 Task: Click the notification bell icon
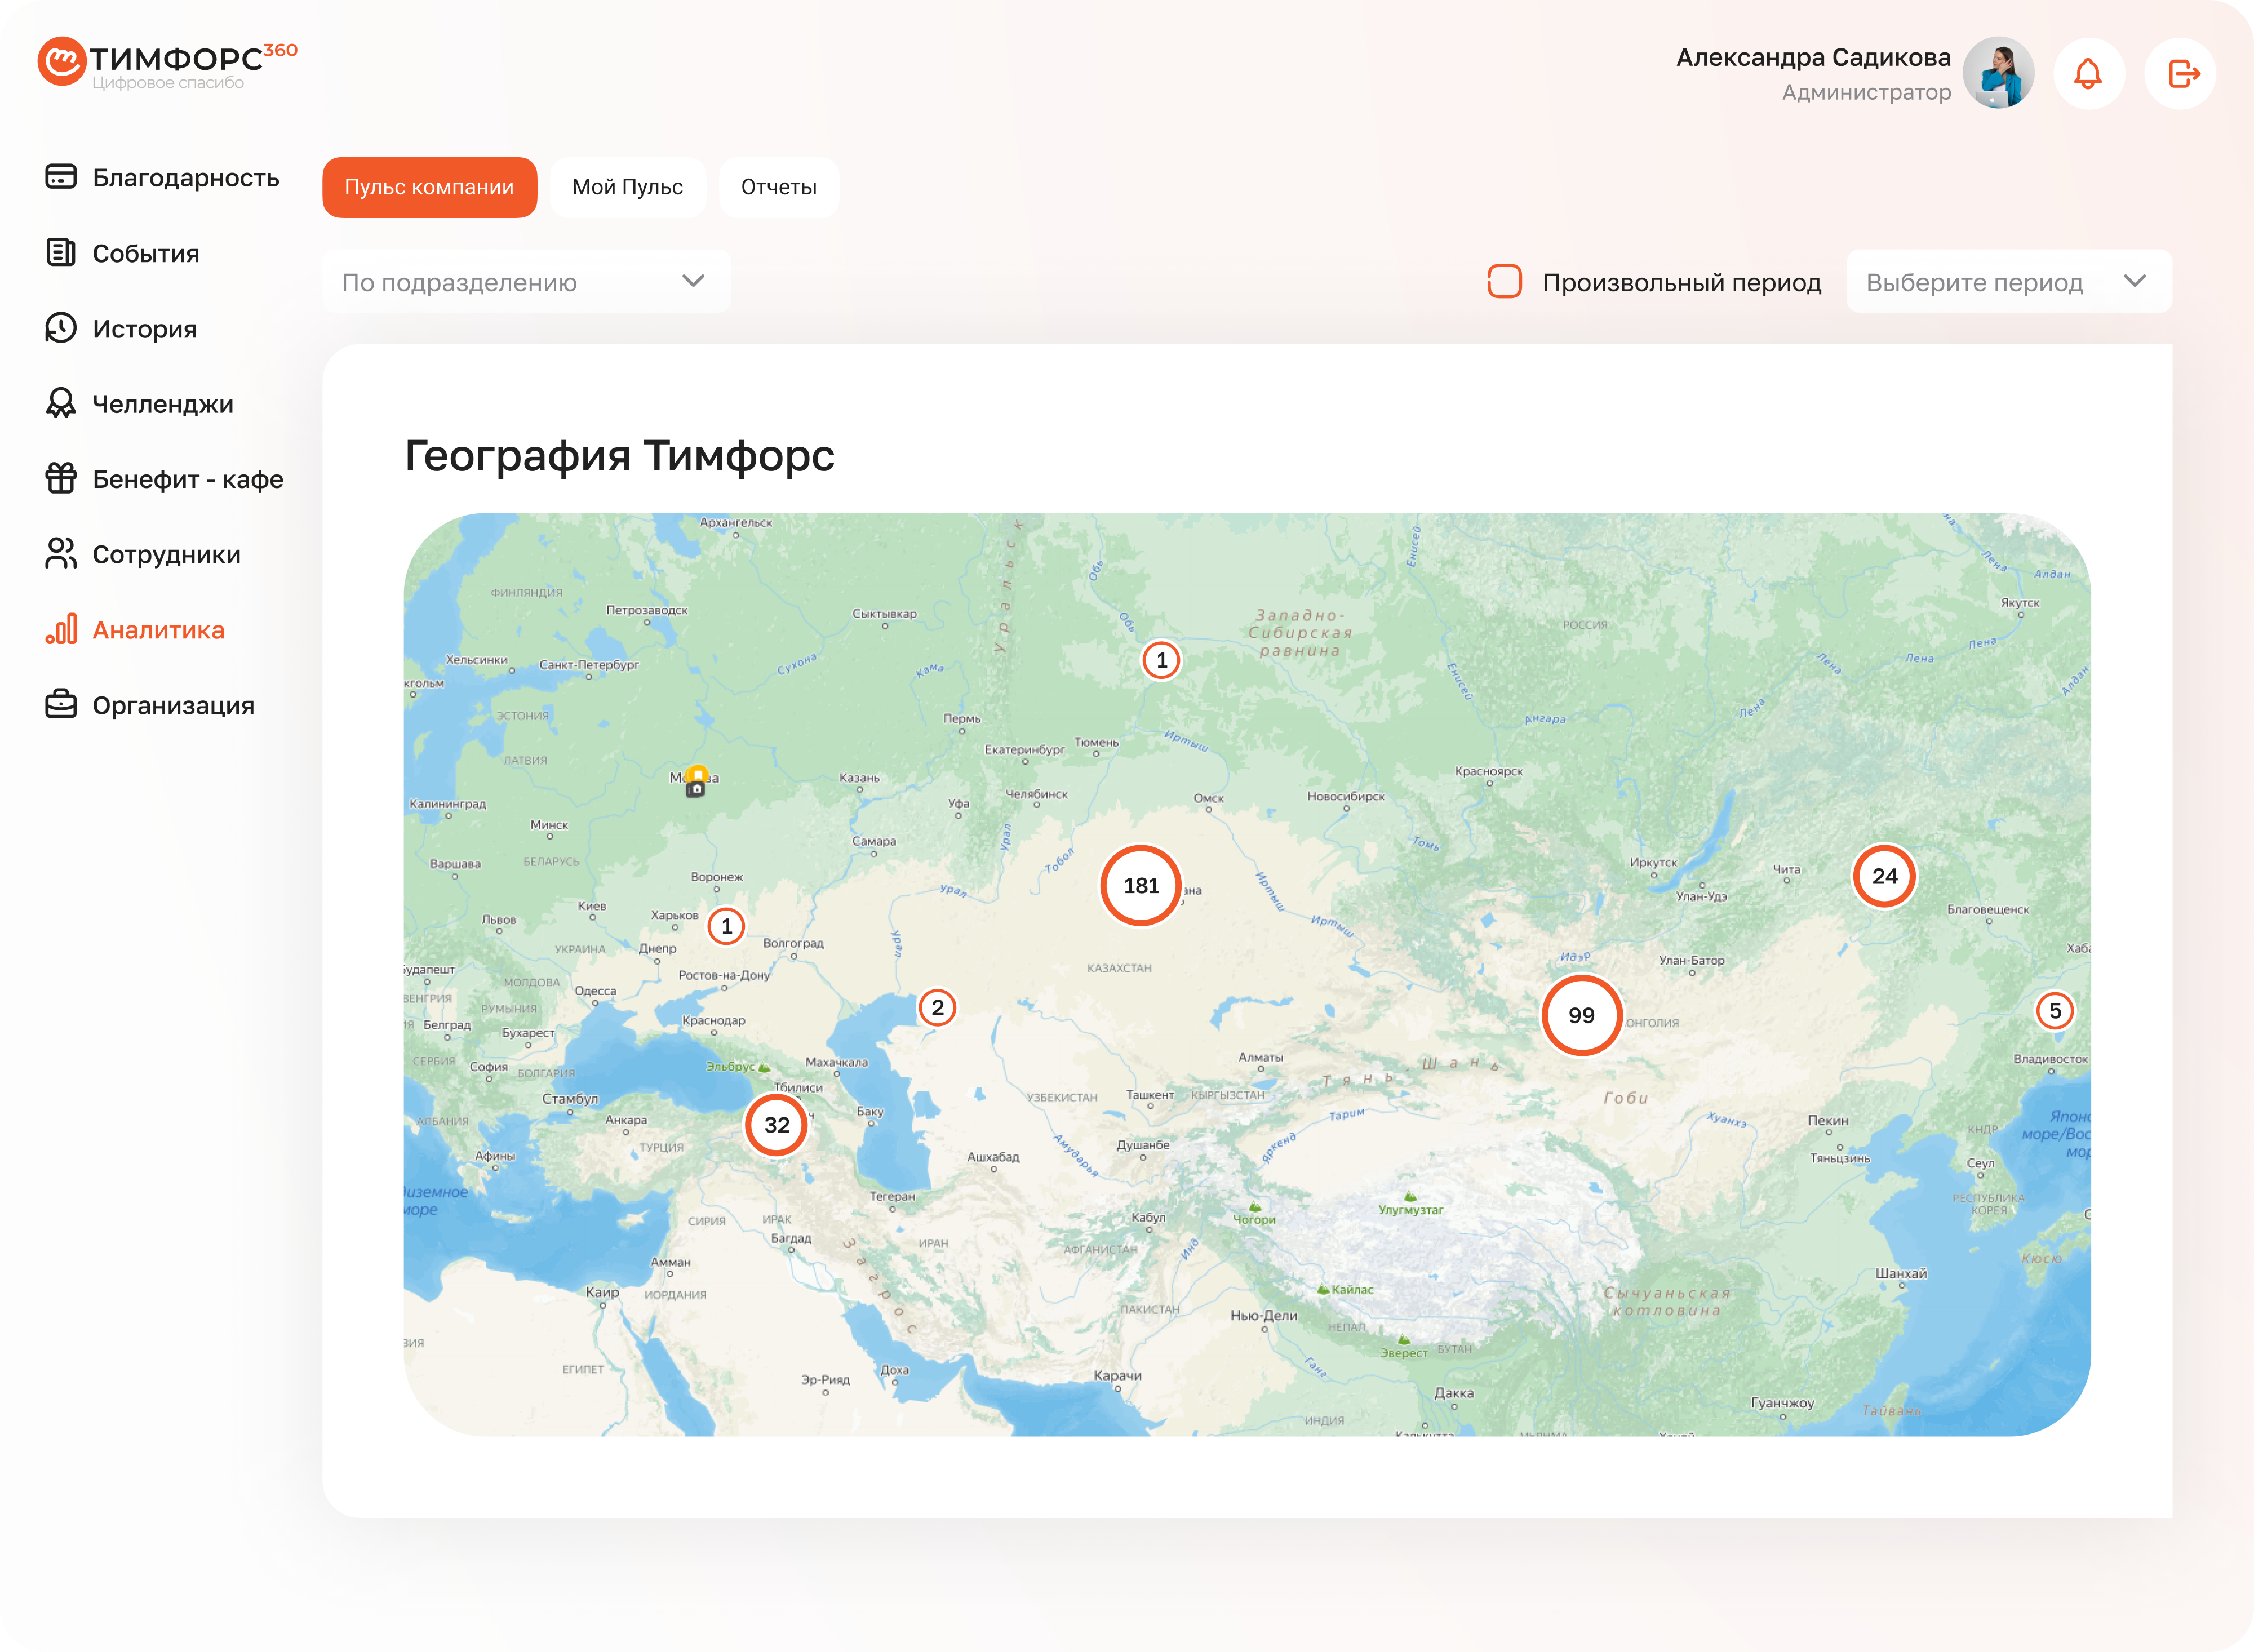tap(2088, 73)
